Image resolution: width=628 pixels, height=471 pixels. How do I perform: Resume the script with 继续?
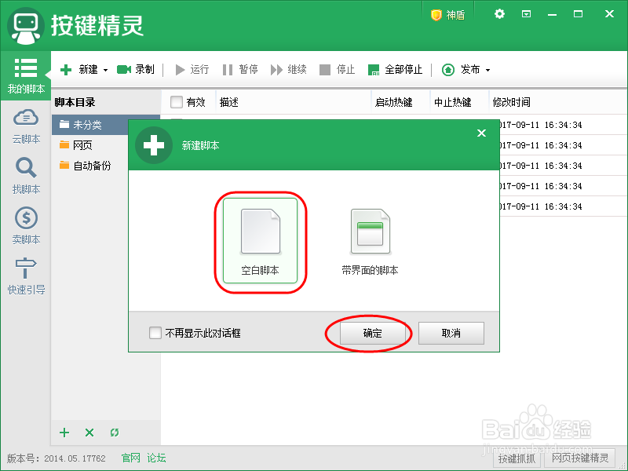[288, 70]
